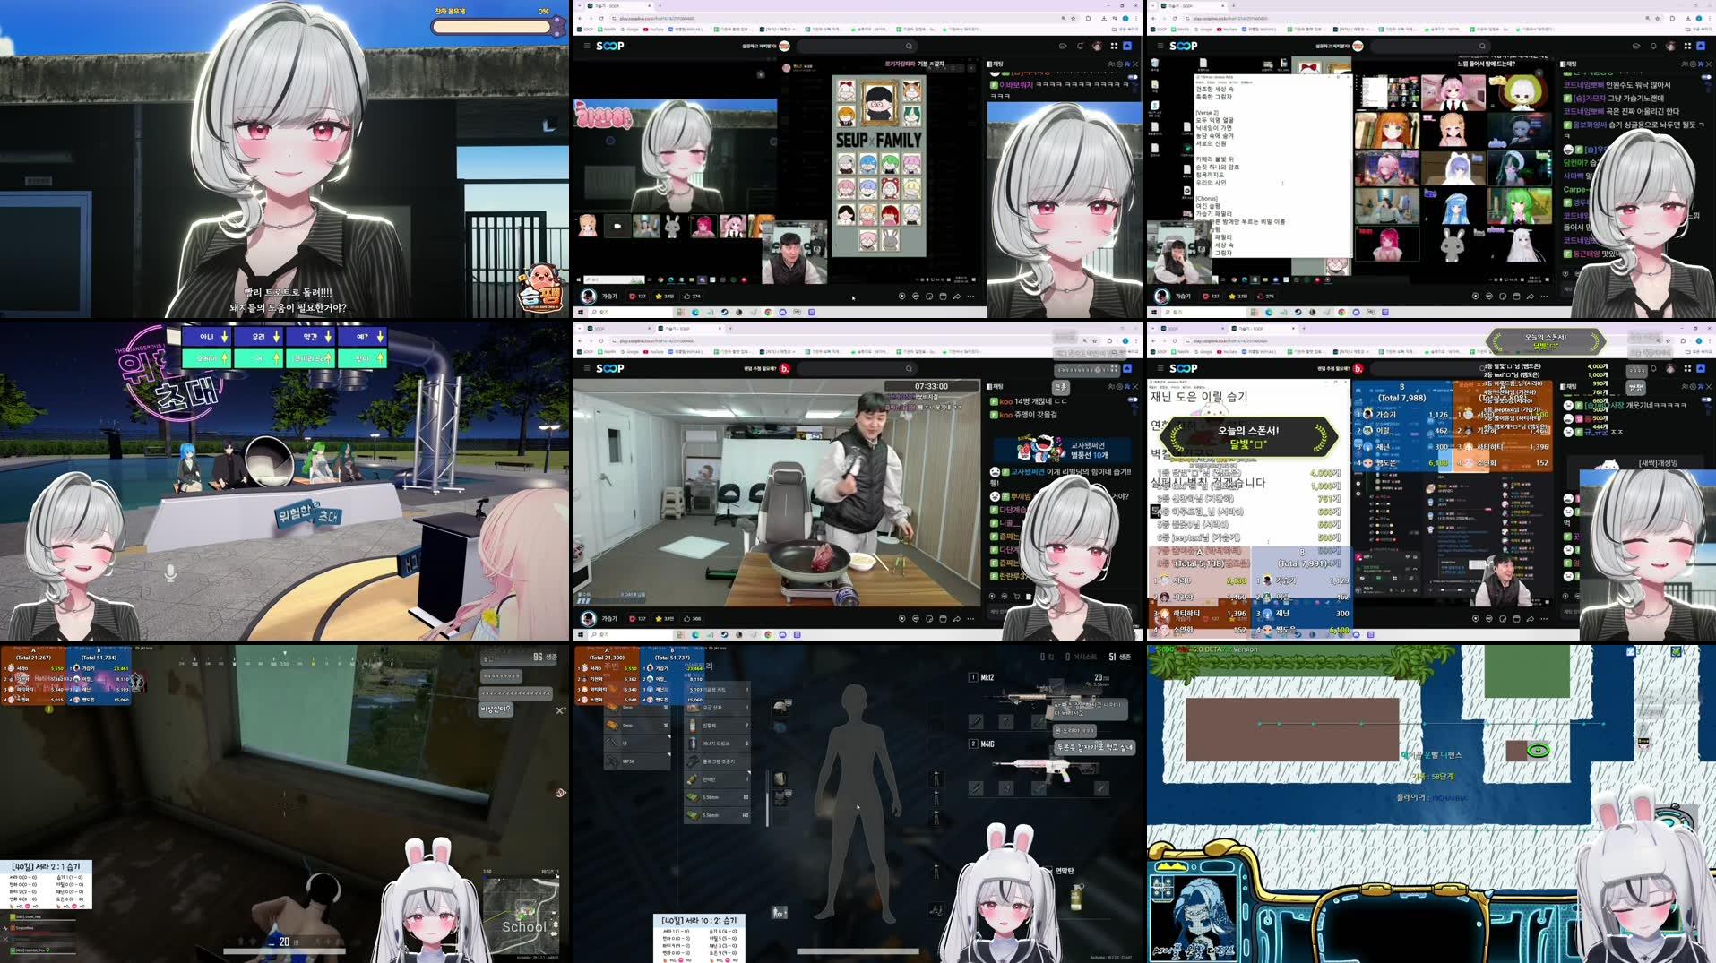The image size is (1716, 963).
Task: Open the SOOP hamburger menu
Action: (586, 47)
